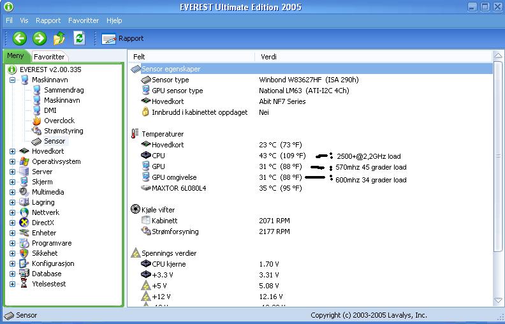Switch to the Meny tab
Image resolution: width=505 pixels, height=324 pixels.
[x=15, y=55]
